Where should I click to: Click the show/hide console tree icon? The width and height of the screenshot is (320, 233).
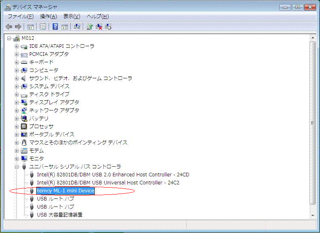(31, 27)
